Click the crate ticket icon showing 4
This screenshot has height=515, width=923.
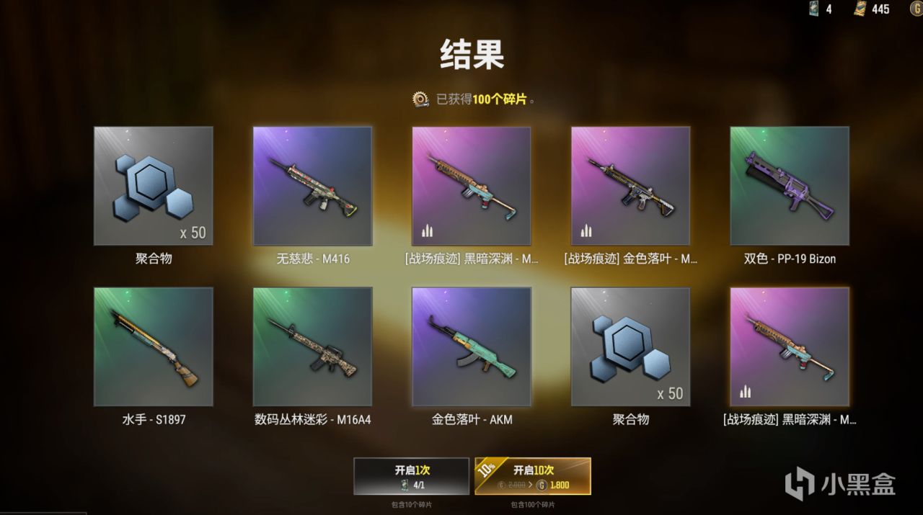813,9
